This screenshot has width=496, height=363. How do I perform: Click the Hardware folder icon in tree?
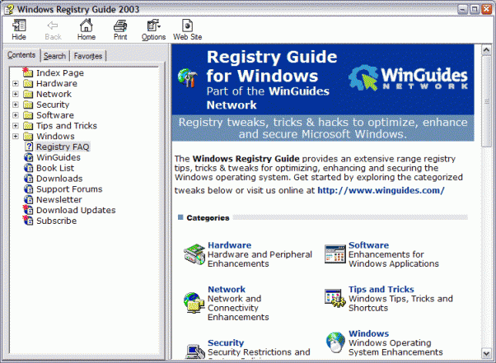(28, 84)
